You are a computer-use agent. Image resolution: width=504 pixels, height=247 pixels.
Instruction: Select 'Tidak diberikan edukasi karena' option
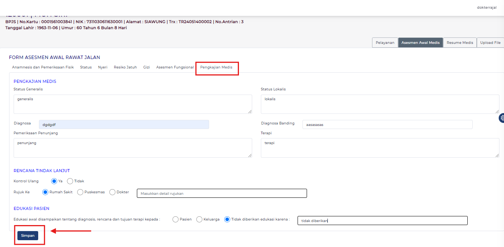(227, 219)
